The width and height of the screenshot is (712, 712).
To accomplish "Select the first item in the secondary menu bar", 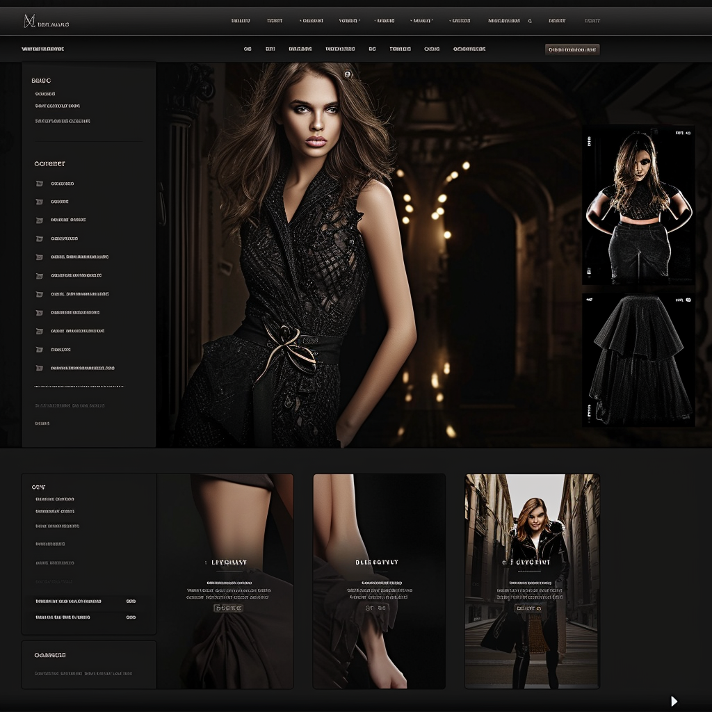I will (x=247, y=49).
